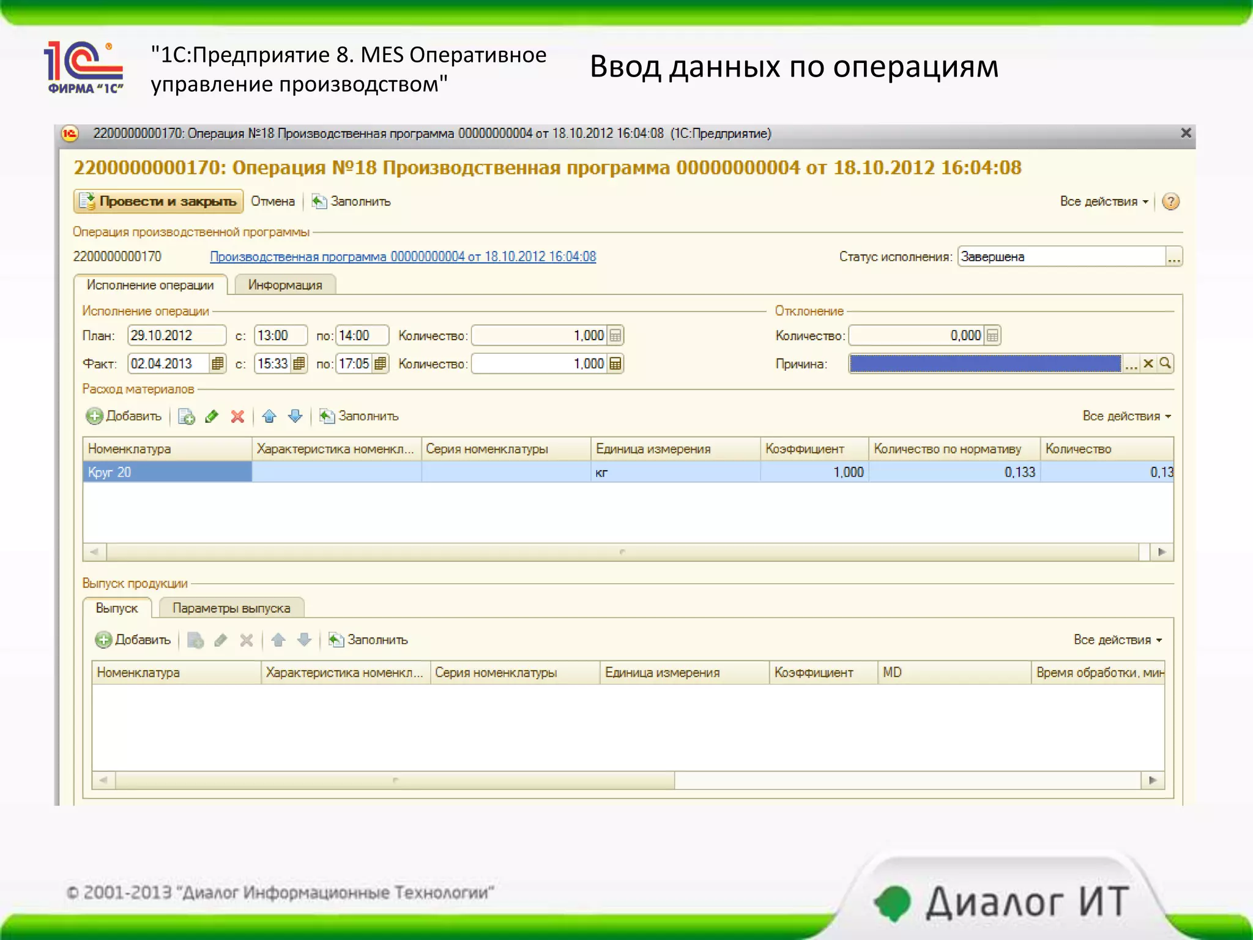Viewport: 1253px width, 940px height.
Task: Open calculator for Факт Количество field
Action: (x=615, y=364)
